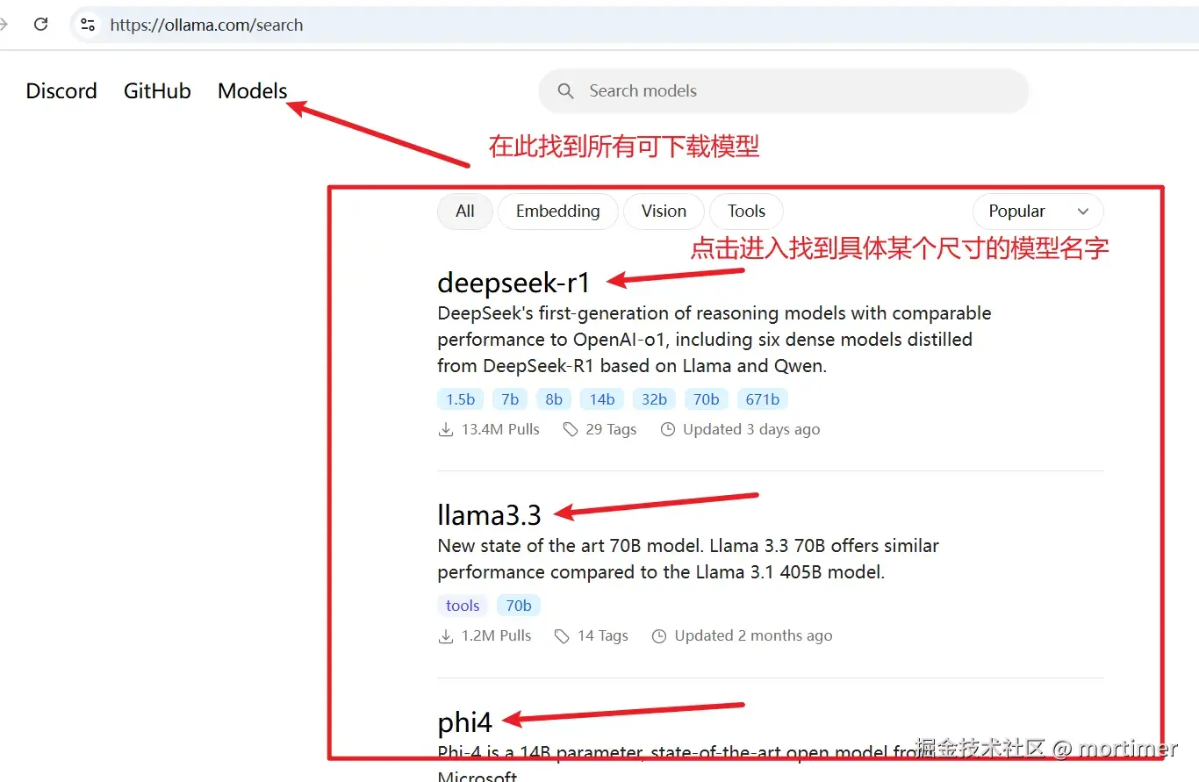Click the 1.2M Pulls text
The width and height of the screenshot is (1199, 782).
point(497,636)
